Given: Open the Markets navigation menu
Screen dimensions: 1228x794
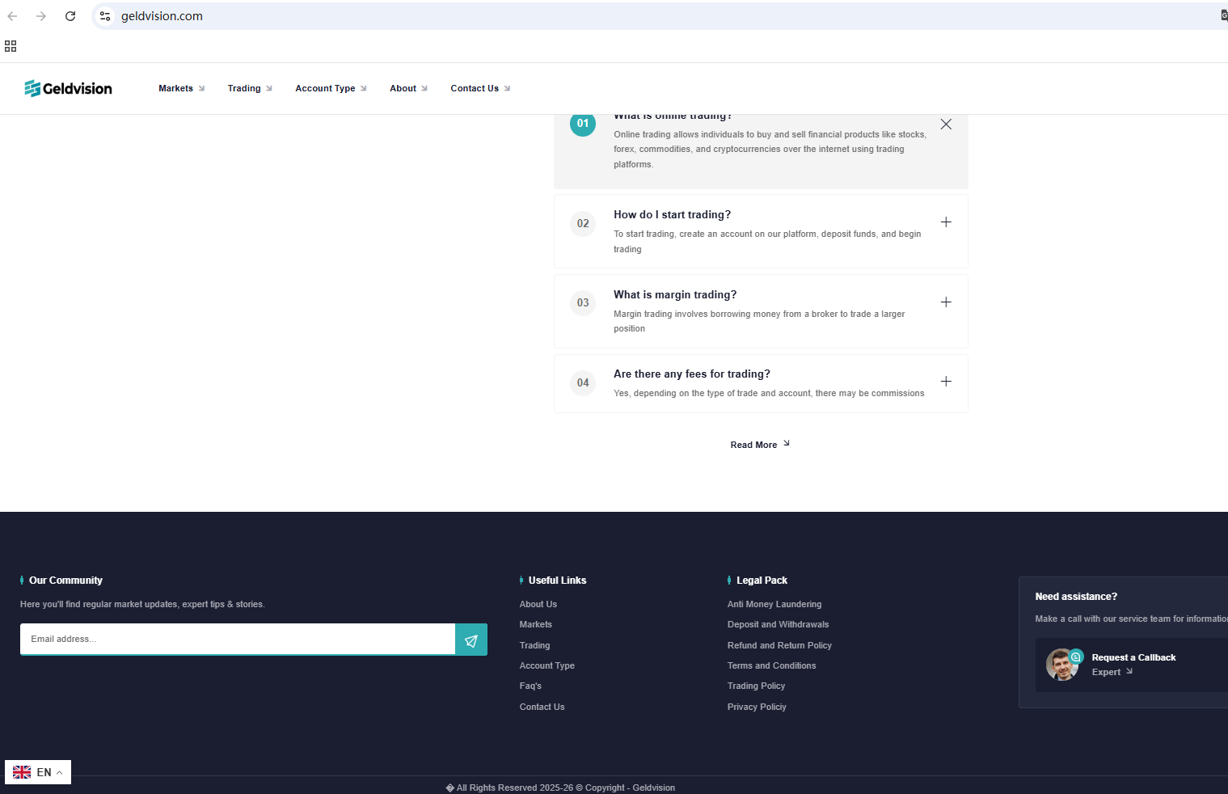Looking at the screenshot, I should pyautogui.click(x=181, y=88).
